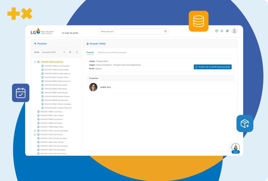This screenshot has height=181, width=268.
Task: Open settings gear icon in header
Action: coord(227,31)
